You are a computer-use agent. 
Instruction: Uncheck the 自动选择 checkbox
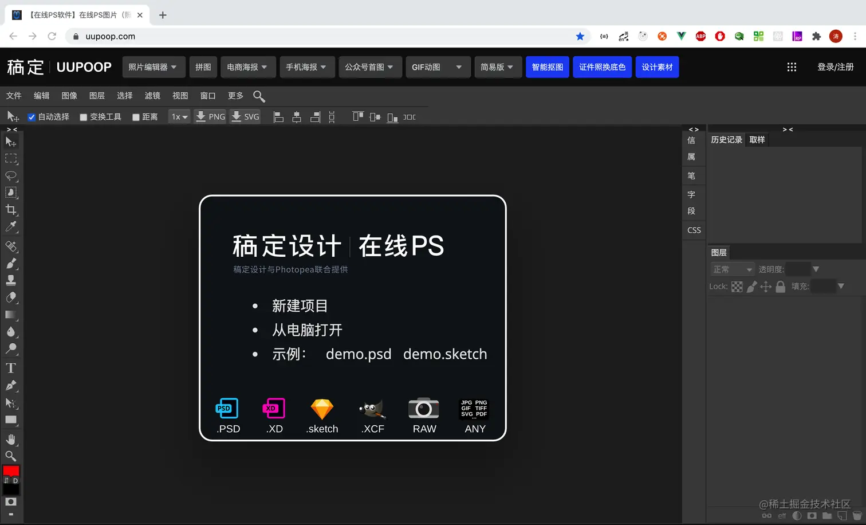coord(32,117)
